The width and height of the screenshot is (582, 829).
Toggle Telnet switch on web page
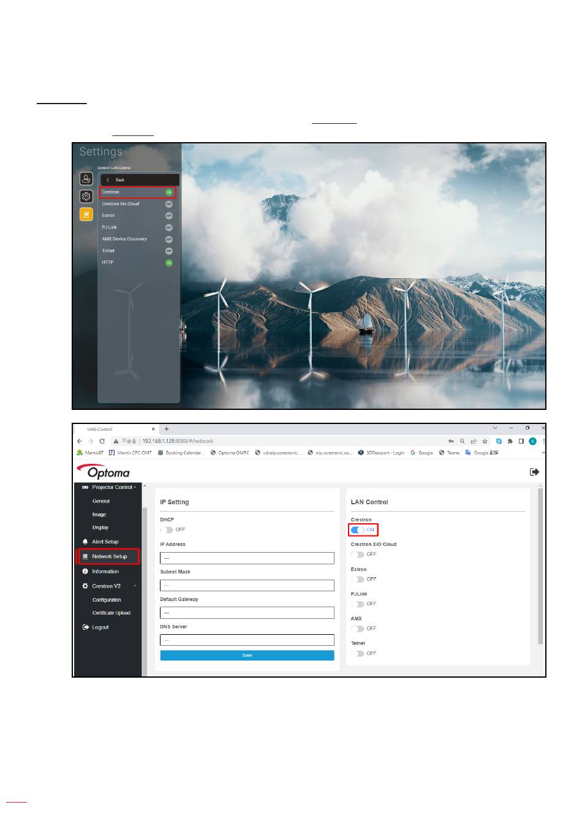tap(358, 654)
